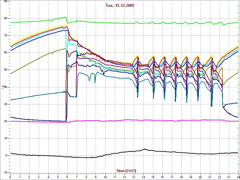This screenshot has height=180, width=240.
Task: Click the x-axis hour label "13"
Action: pyautogui.click(x=134, y=178)
